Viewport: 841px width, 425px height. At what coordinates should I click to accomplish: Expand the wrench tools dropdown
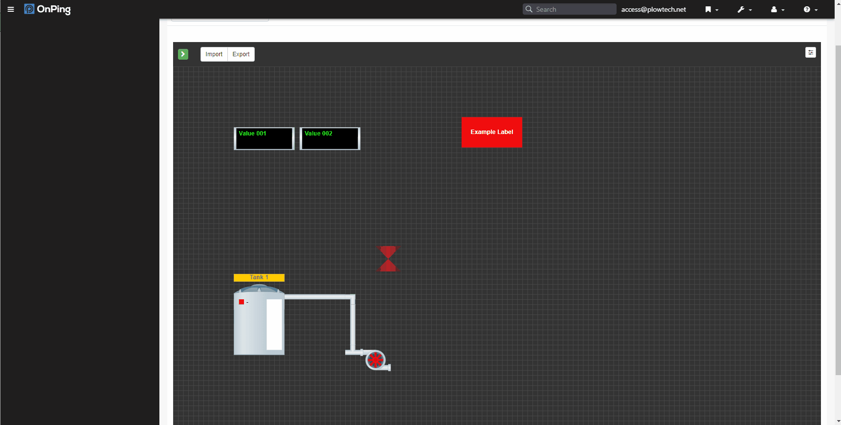pos(744,9)
